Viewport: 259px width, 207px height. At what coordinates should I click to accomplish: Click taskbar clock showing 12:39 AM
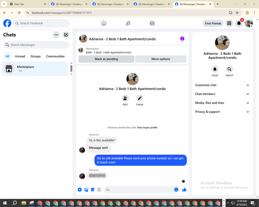(242, 203)
